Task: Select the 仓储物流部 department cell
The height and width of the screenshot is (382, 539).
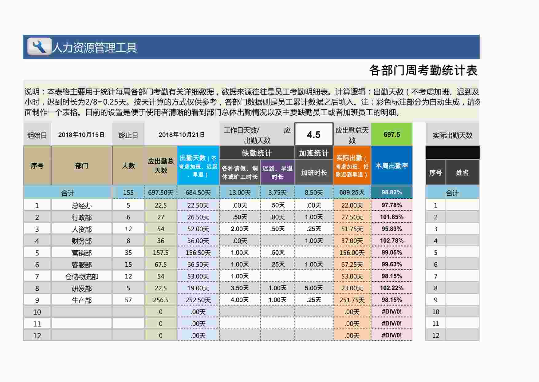Action: click(x=81, y=276)
